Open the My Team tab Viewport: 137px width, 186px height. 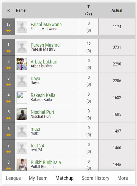(38, 178)
